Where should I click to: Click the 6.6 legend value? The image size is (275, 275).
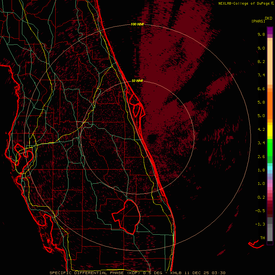(x=261, y=89)
